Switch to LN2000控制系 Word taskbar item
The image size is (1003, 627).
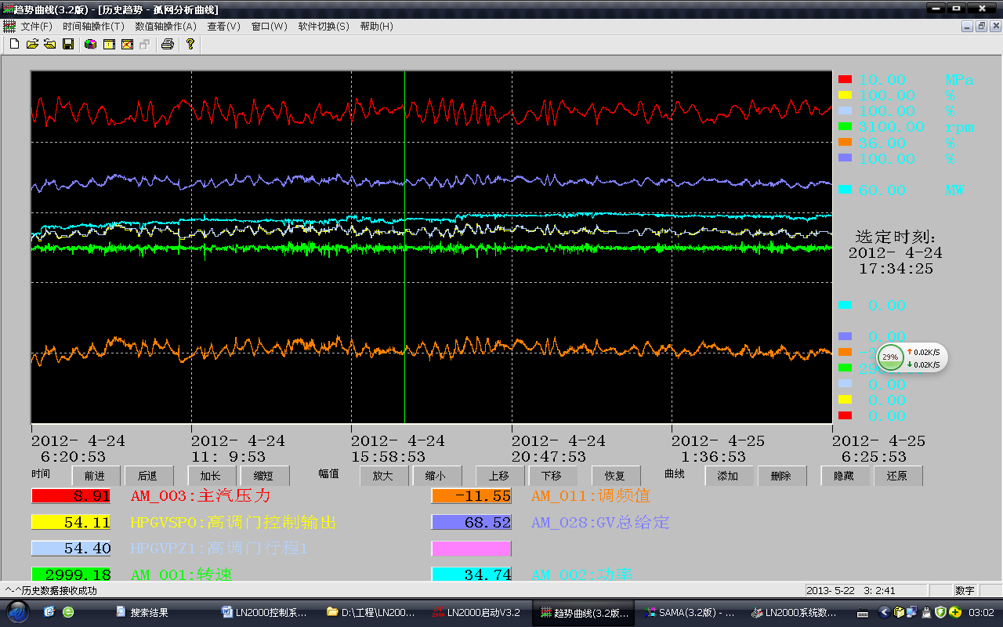coord(265,612)
